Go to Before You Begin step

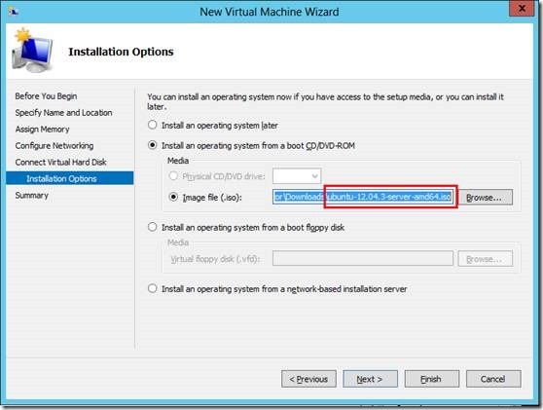(46, 96)
